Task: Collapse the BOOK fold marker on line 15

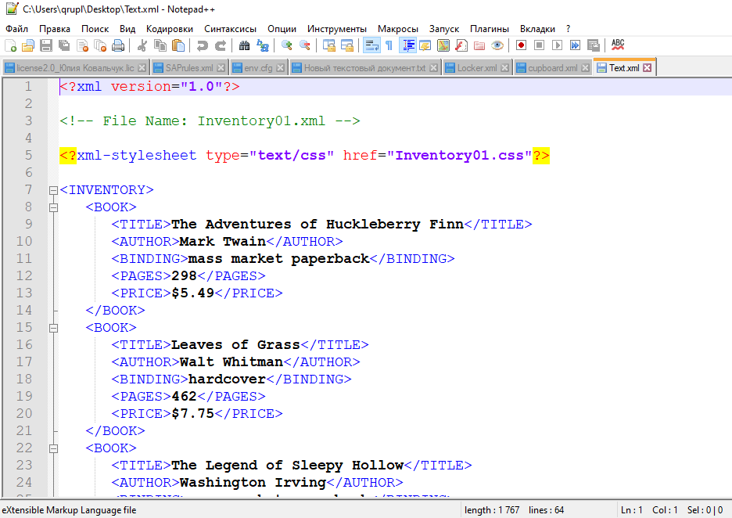Action: 54,328
